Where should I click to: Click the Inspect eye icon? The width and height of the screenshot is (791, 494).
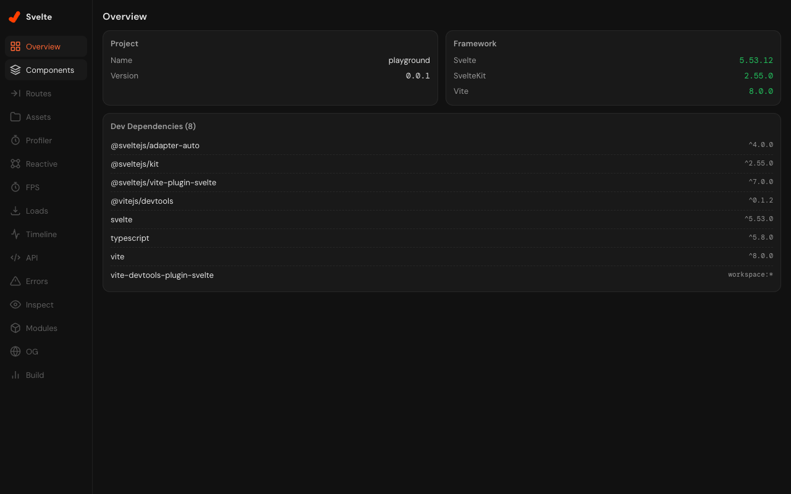[x=15, y=304]
